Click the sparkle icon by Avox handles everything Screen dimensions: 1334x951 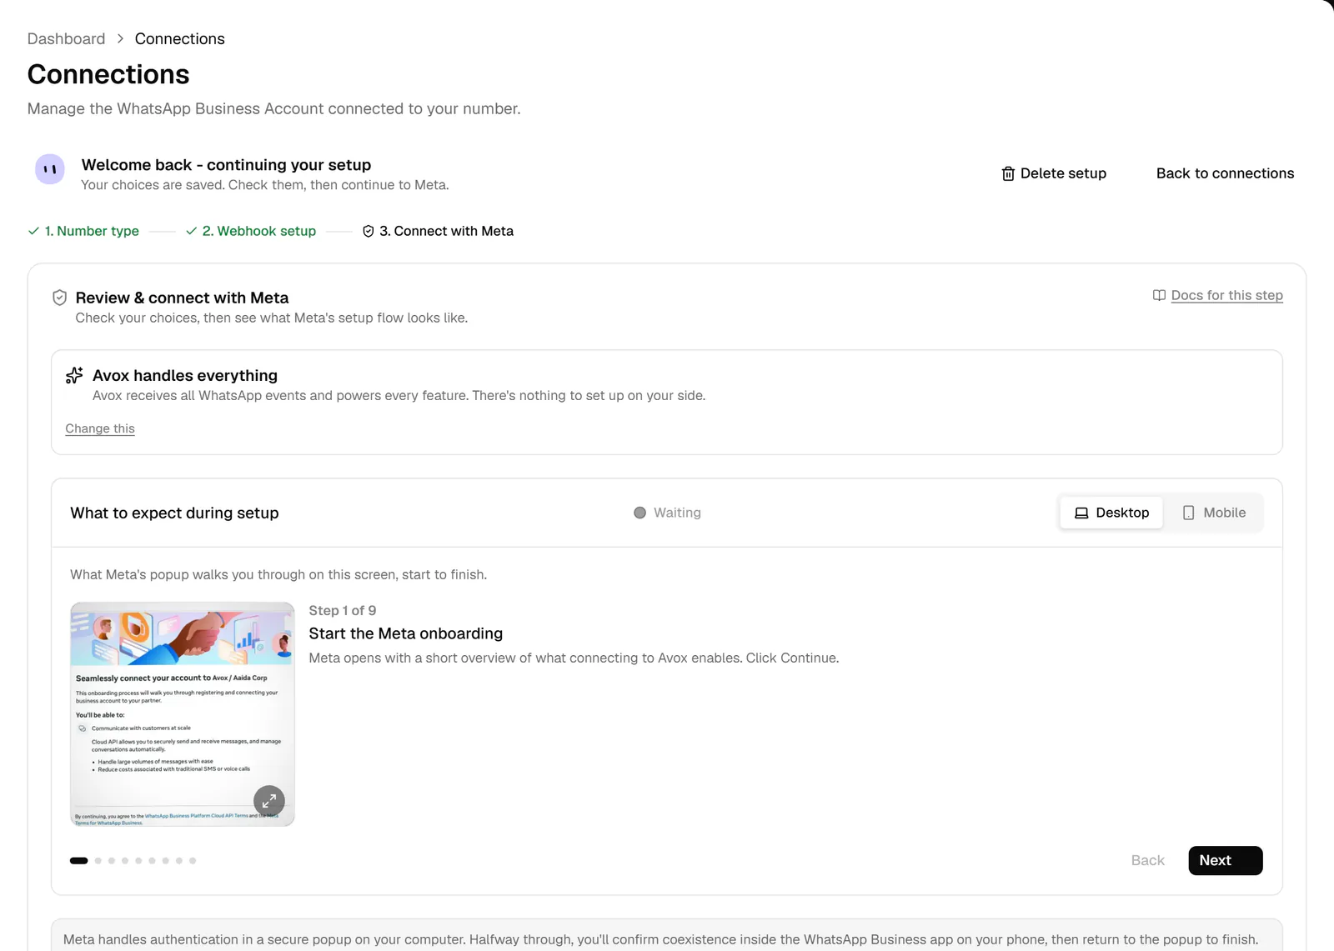74,375
